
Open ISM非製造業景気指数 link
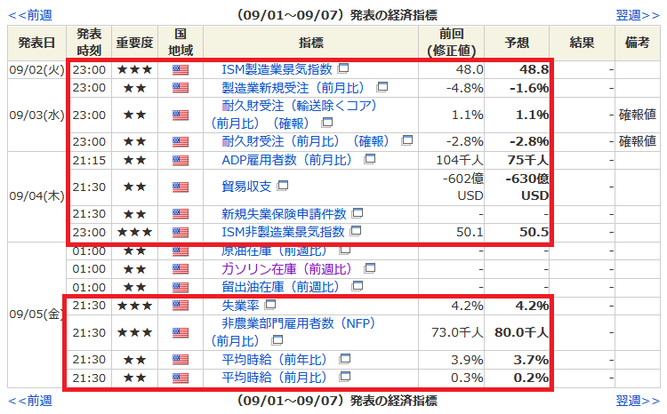283,232
